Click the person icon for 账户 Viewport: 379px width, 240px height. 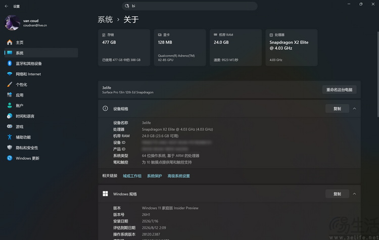[10, 106]
